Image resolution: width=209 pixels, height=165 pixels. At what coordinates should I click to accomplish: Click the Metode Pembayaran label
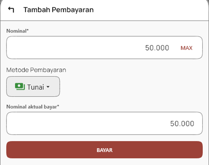[x=36, y=70]
